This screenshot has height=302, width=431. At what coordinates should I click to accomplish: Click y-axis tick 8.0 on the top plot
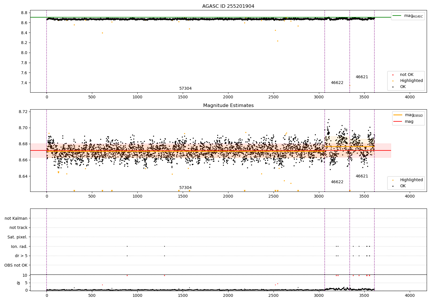tap(24, 53)
